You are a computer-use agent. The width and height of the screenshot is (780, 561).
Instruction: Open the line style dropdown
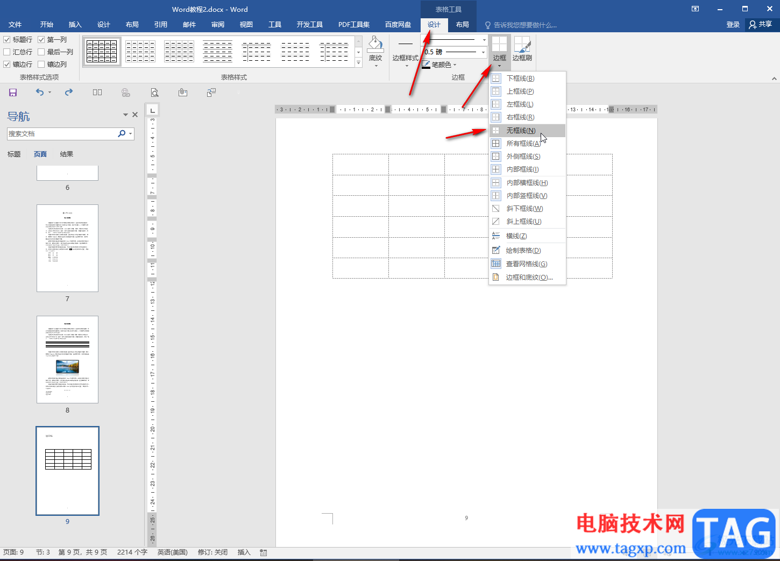click(484, 40)
